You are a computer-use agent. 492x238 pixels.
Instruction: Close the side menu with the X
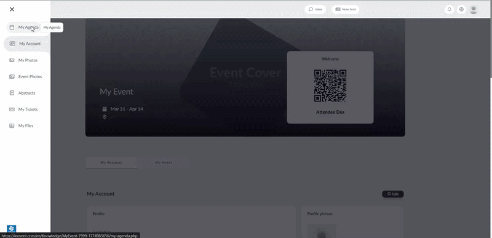(x=12, y=9)
